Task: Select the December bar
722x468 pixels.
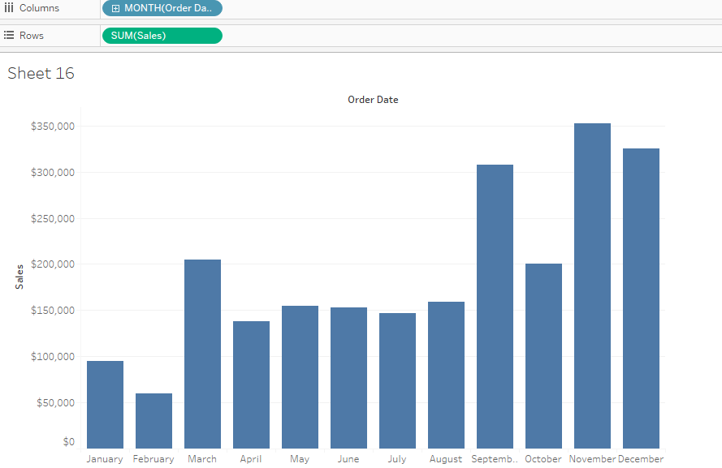Action: click(x=641, y=298)
